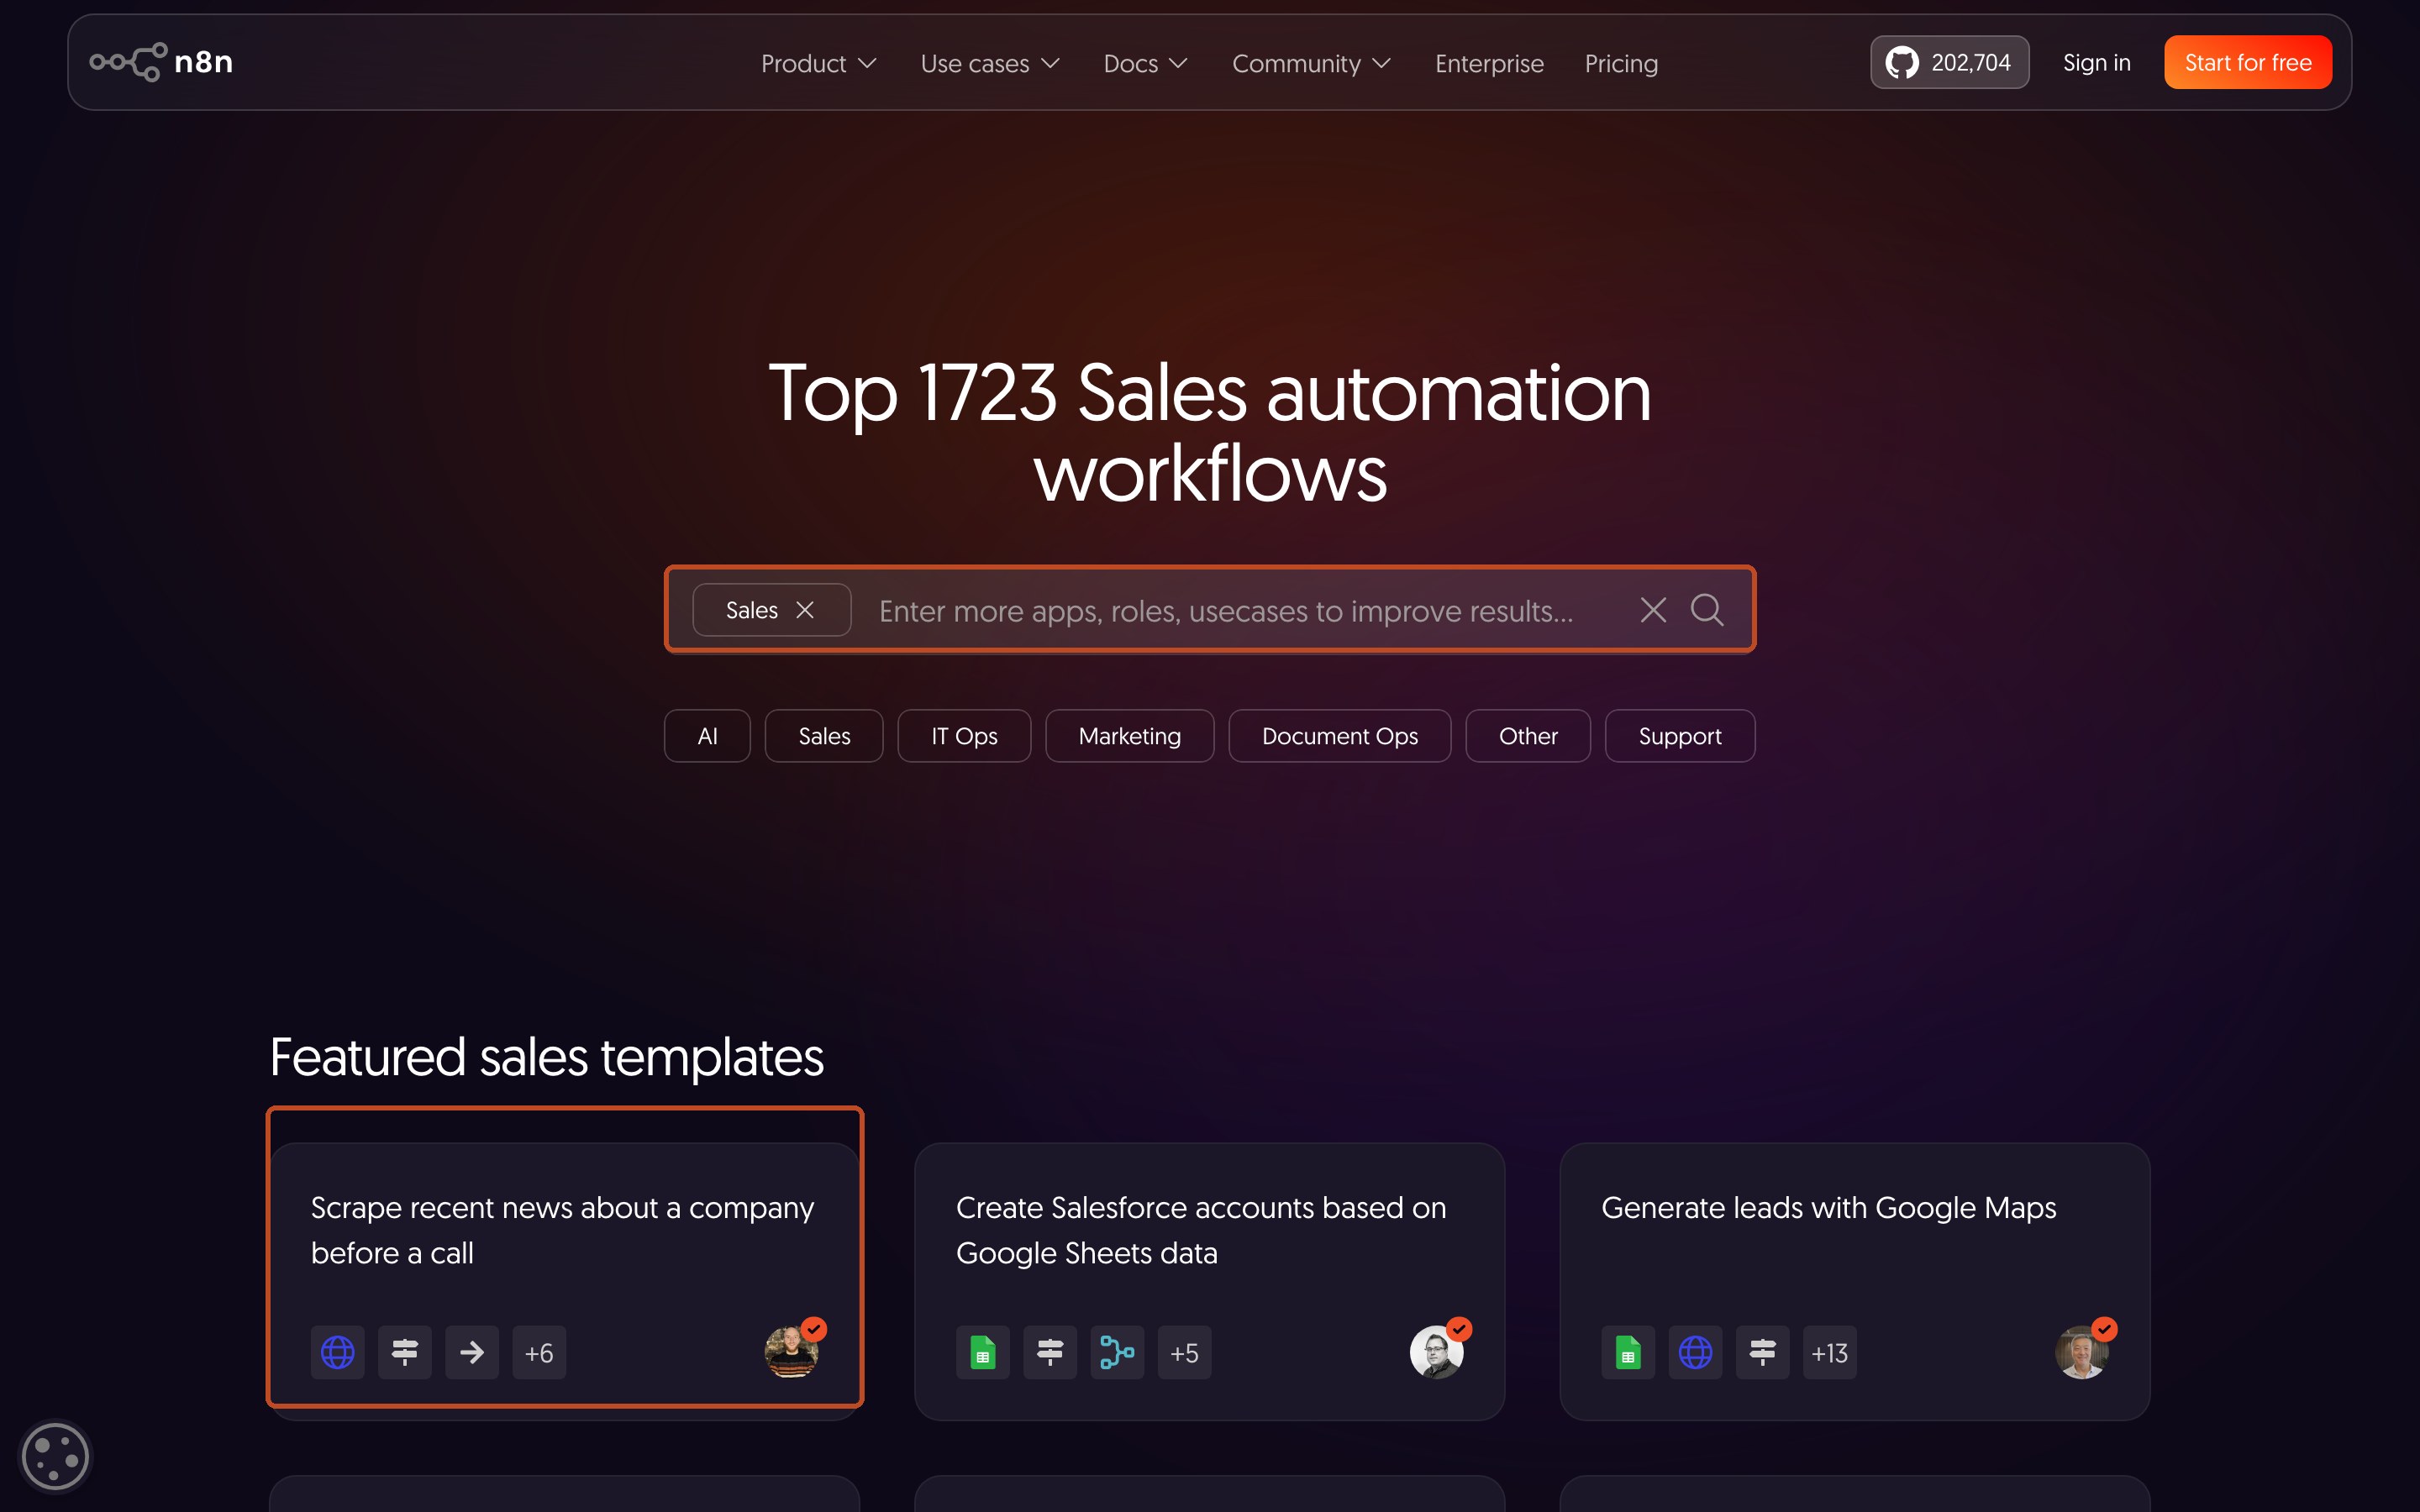Click the Start for free button
The width and height of the screenshot is (2420, 1512).
2248,62
